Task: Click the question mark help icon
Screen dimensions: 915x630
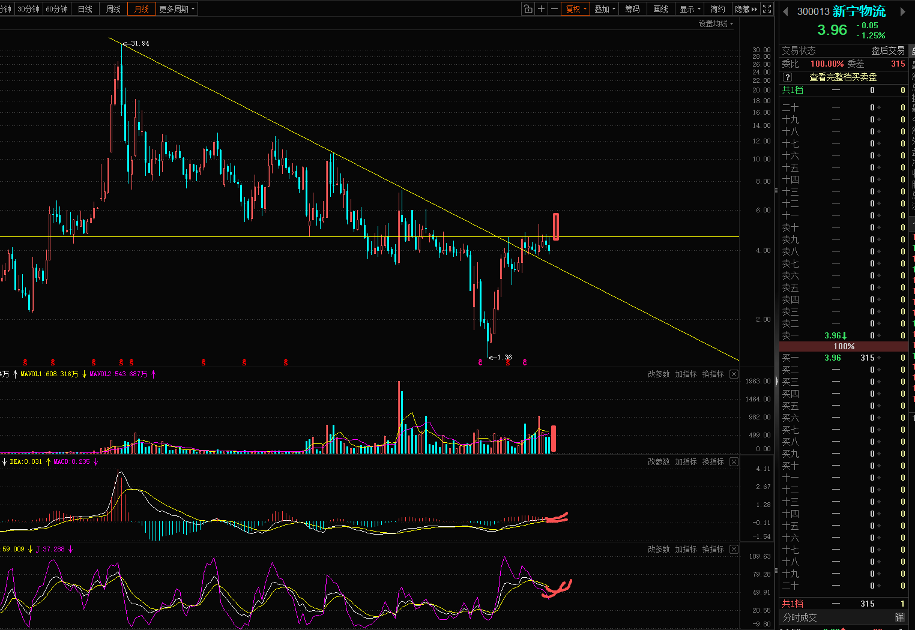Action: (x=788, y=77)
